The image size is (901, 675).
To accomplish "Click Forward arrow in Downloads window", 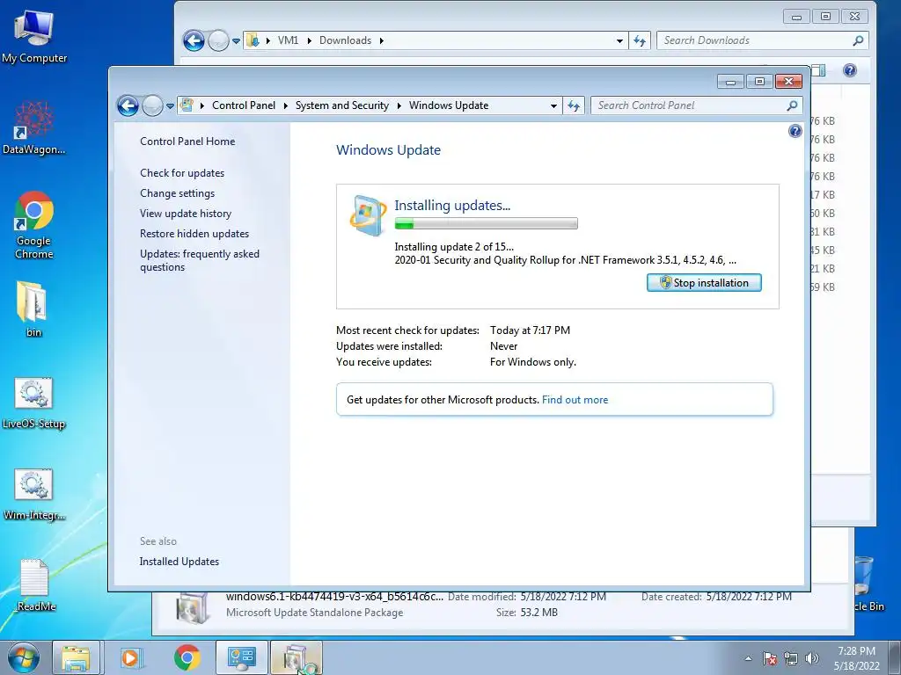I will [x=218, y=40].
